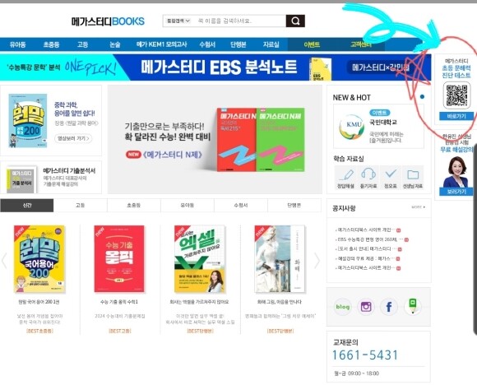Screen dimensions: 477x385
Task: Open 정답해설 pencil icon in 학습 자료실
Action: [x=346, y=178]
